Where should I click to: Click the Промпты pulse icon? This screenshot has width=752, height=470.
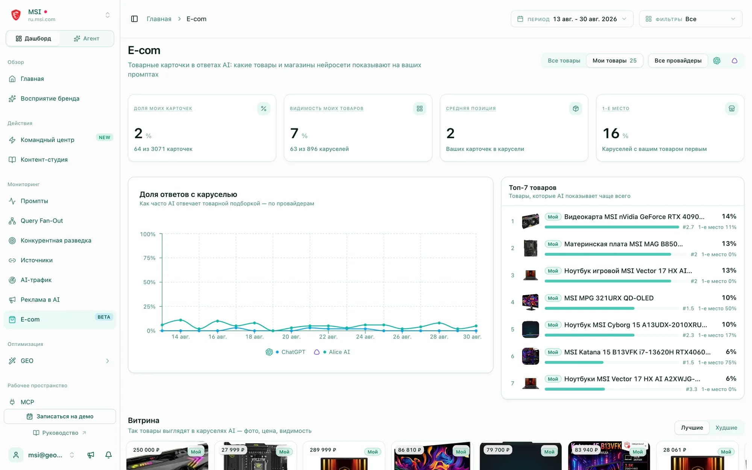12,201
